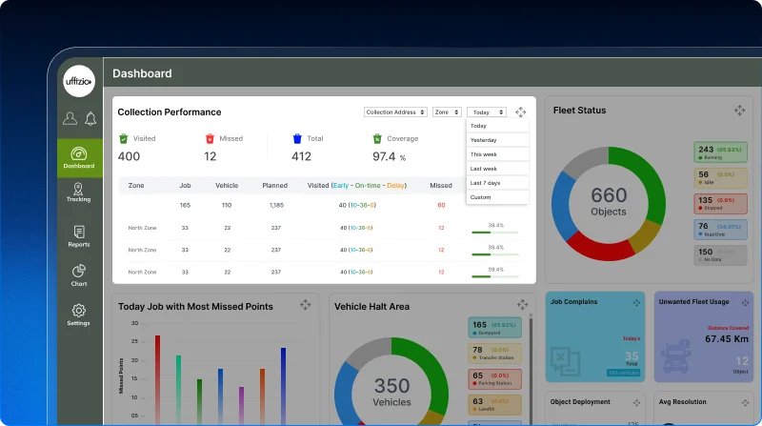
Task: Click the 243 Running status badge
Action: pos(720,152)
